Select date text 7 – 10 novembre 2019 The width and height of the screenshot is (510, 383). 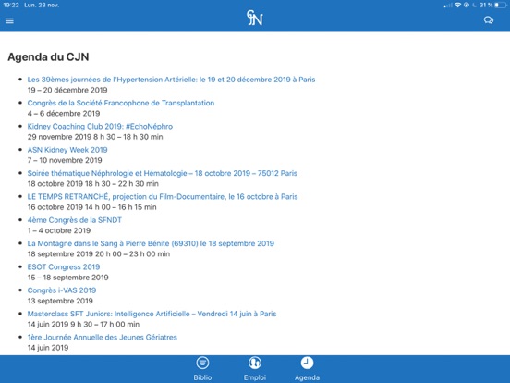(65, 160)
